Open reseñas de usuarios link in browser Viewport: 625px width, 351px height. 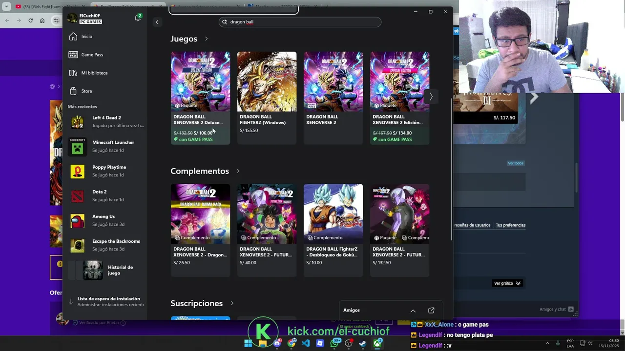point(472,225)
